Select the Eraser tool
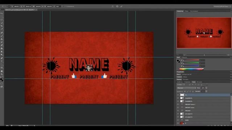 pyautogui.click(x=2, y=45)
